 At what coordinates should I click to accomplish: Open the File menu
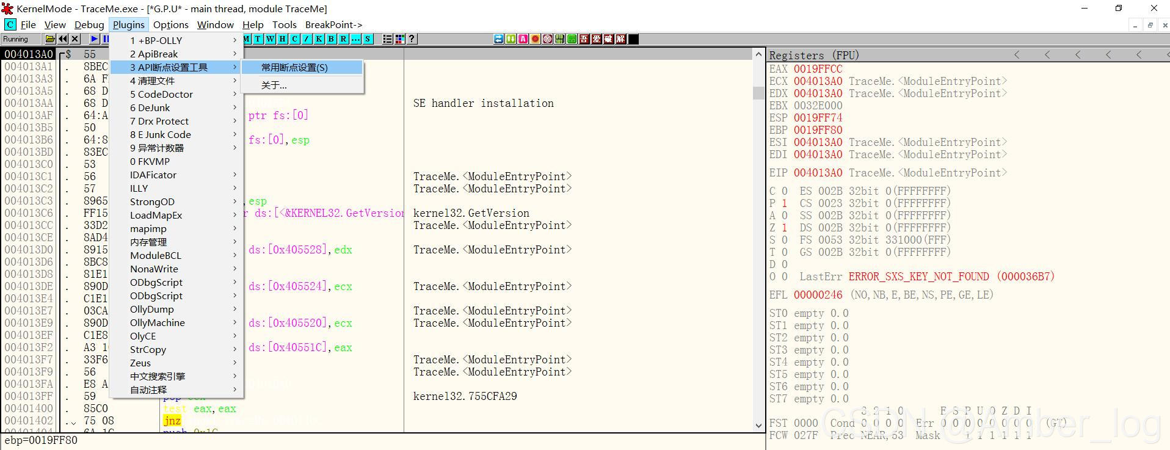(x=28, y=24)
